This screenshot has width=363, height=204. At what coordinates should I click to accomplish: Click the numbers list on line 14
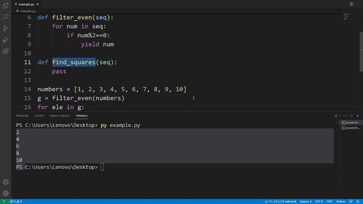click(x=130, y=90)
